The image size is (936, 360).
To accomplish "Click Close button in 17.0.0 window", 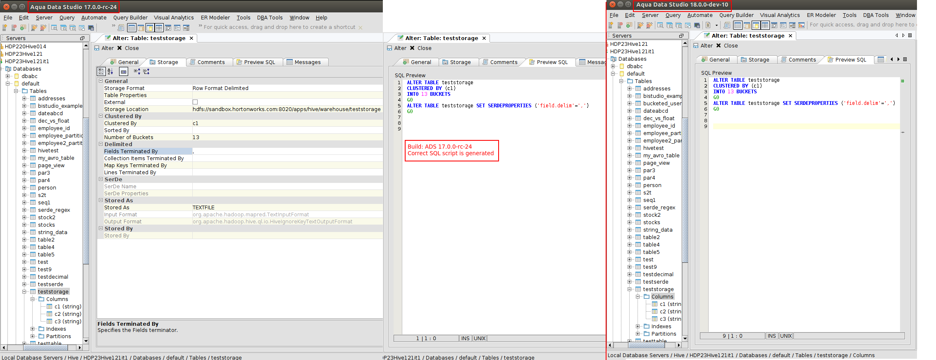I will point(128,48).
